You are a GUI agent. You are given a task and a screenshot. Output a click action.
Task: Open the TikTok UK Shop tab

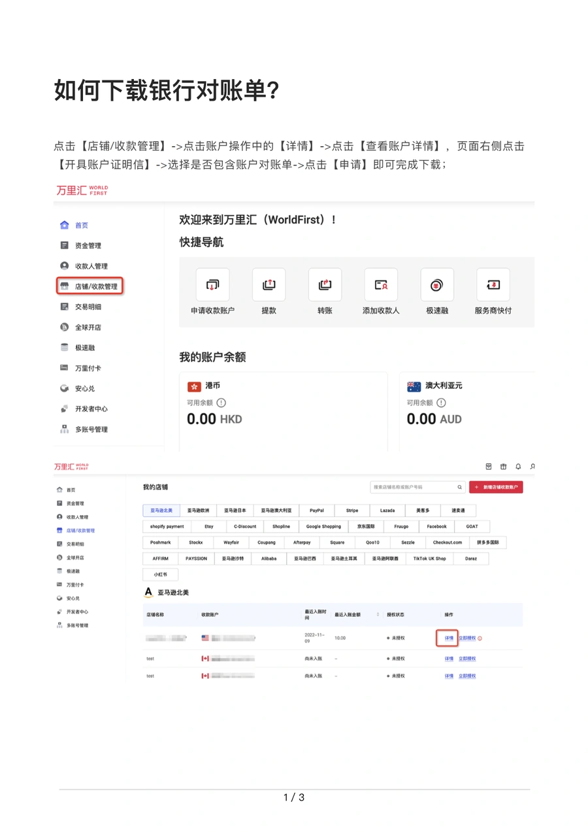(429, 559)
